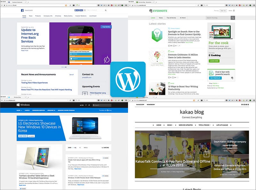Open LIFE AT KAKAO in Kakao blog menu
The height and width of the screenshot is (190, 256).
tap(222, 125)
